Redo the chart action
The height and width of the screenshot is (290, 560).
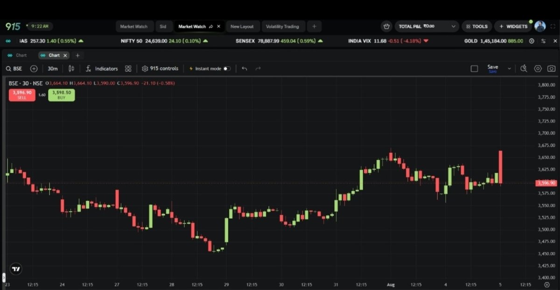coord(258,69)
